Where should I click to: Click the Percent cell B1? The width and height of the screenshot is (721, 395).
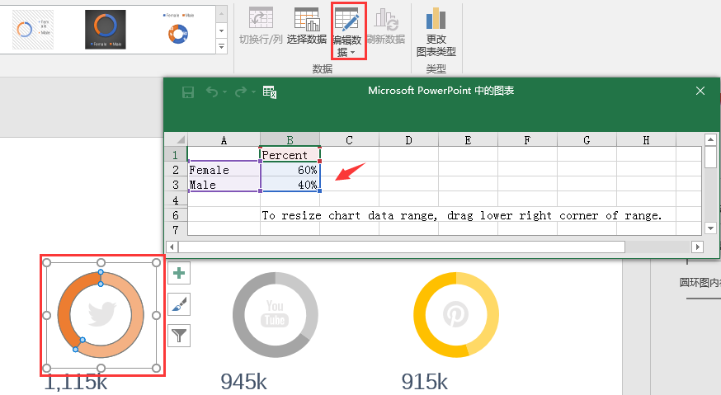click(x=290, y=154)
